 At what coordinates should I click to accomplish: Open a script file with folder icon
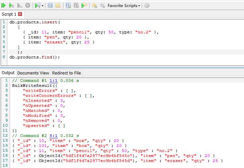[x=58, y=6]
